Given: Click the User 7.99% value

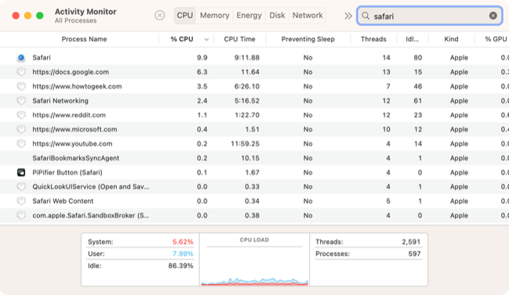Looking at the screenshot, I should (183, 253).
